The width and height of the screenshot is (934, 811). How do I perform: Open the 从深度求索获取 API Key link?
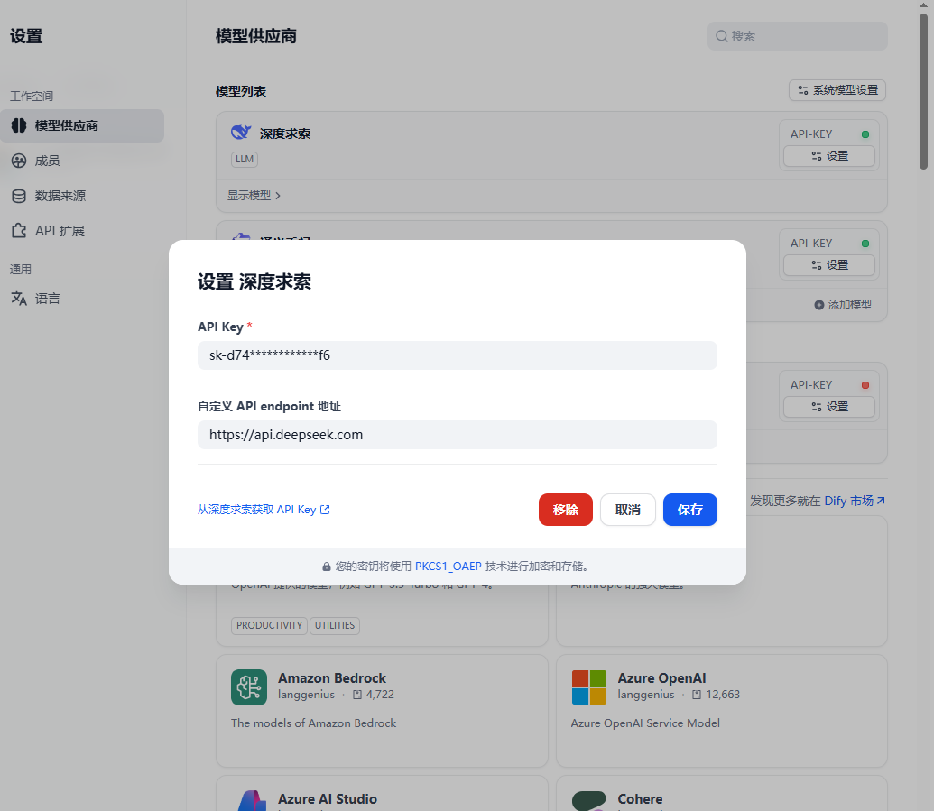pyautogui.click(x=264, y=510)
